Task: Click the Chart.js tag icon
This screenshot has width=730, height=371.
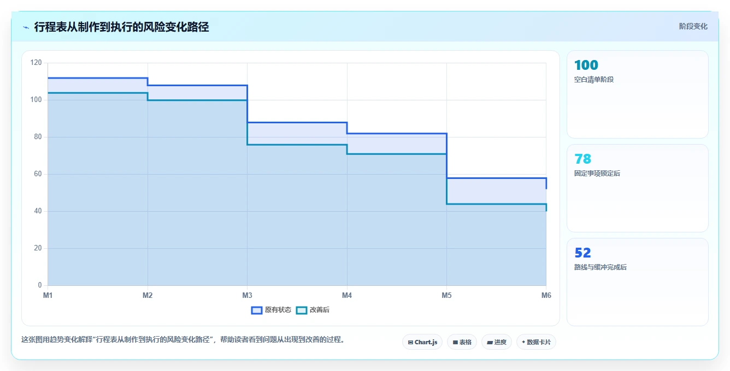Action: click(x=410, y=343)
